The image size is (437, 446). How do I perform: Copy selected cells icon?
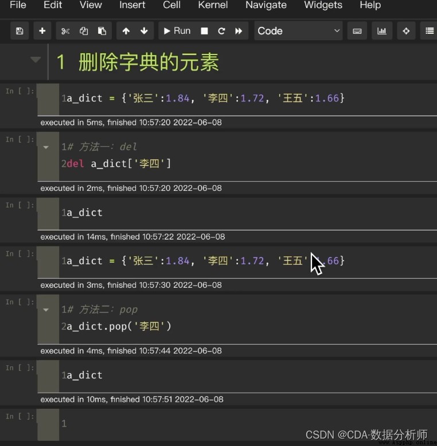(x=84, y=31)
